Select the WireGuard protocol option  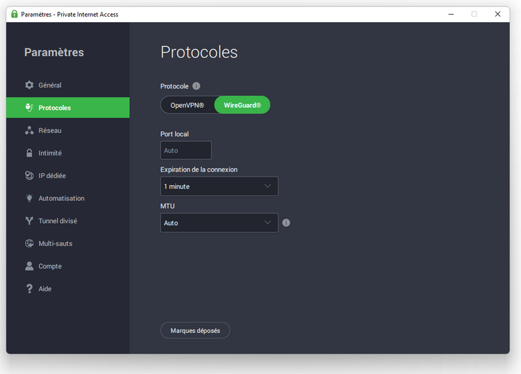(x=242, y=105)
